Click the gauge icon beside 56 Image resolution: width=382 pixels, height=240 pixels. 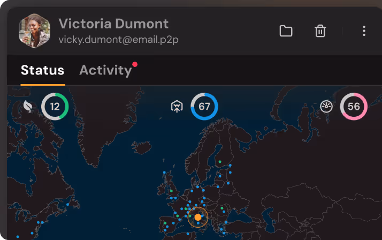[x=326, y=107]
